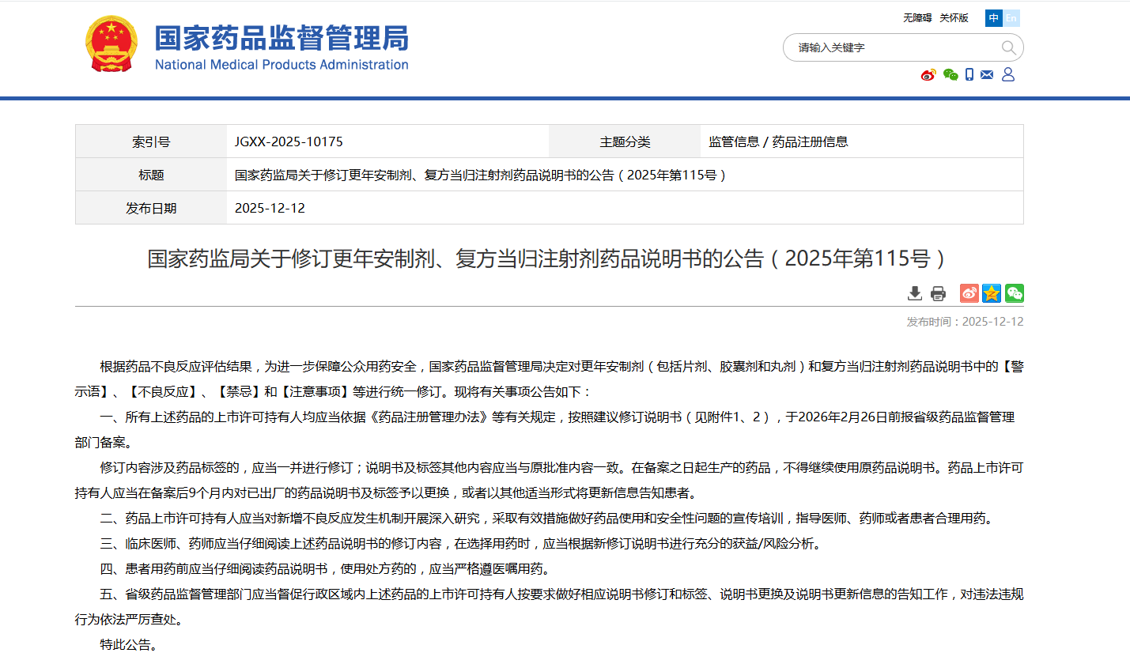Switch language to Chinese (中)
The width and height of the screenshot is (1130, 664).
(993, 18)
